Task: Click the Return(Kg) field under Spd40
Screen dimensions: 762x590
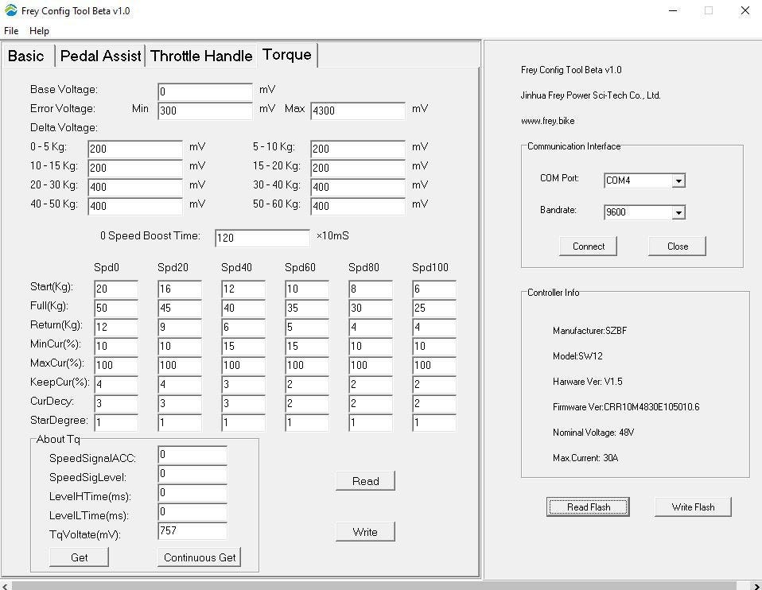Action: [x=243, y=327]
